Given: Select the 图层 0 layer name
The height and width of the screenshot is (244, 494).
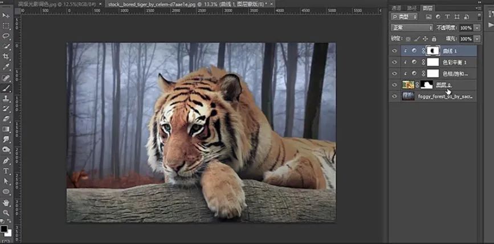Looking at the screenshot, I should click(443, 85).
